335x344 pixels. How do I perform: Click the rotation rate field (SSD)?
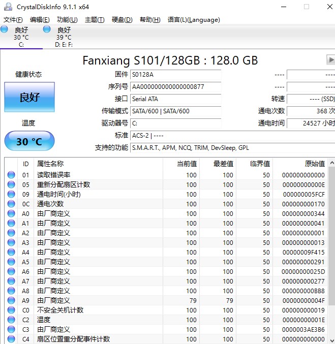pyautogui.click(x=311, y=99)
